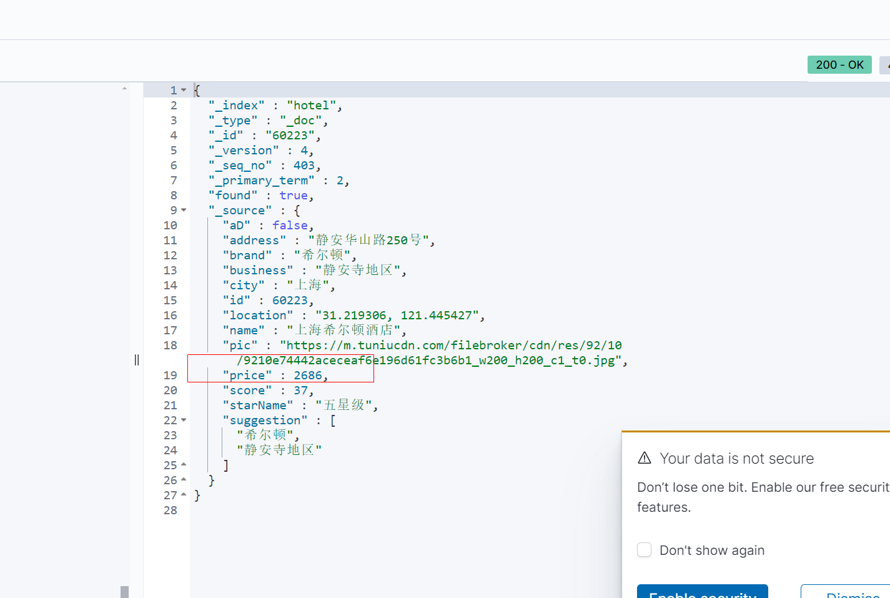Image resolution: width=890 pixels, height=598 pixels.
Task: Click the "_version" : 4 line
Action: tap(261, 150)
